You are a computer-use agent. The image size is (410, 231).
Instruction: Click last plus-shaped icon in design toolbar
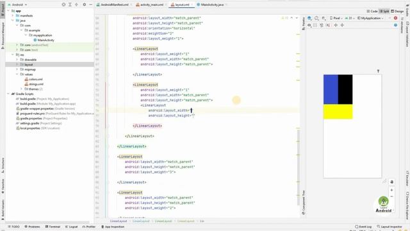pos(342,25)
